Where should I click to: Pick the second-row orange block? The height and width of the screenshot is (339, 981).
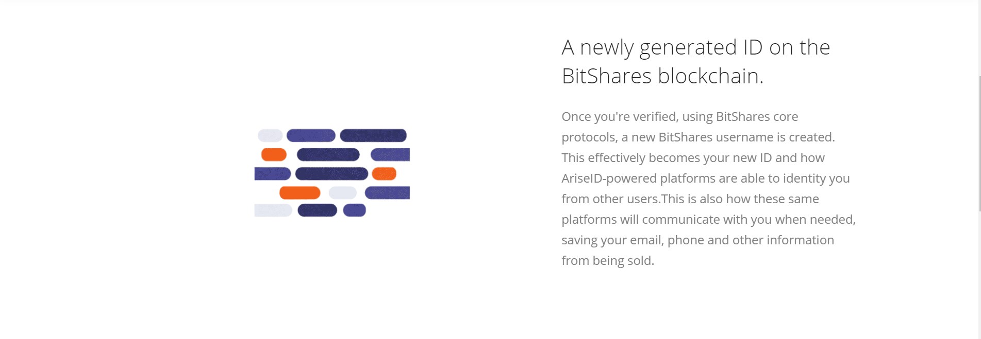point(274,154)
